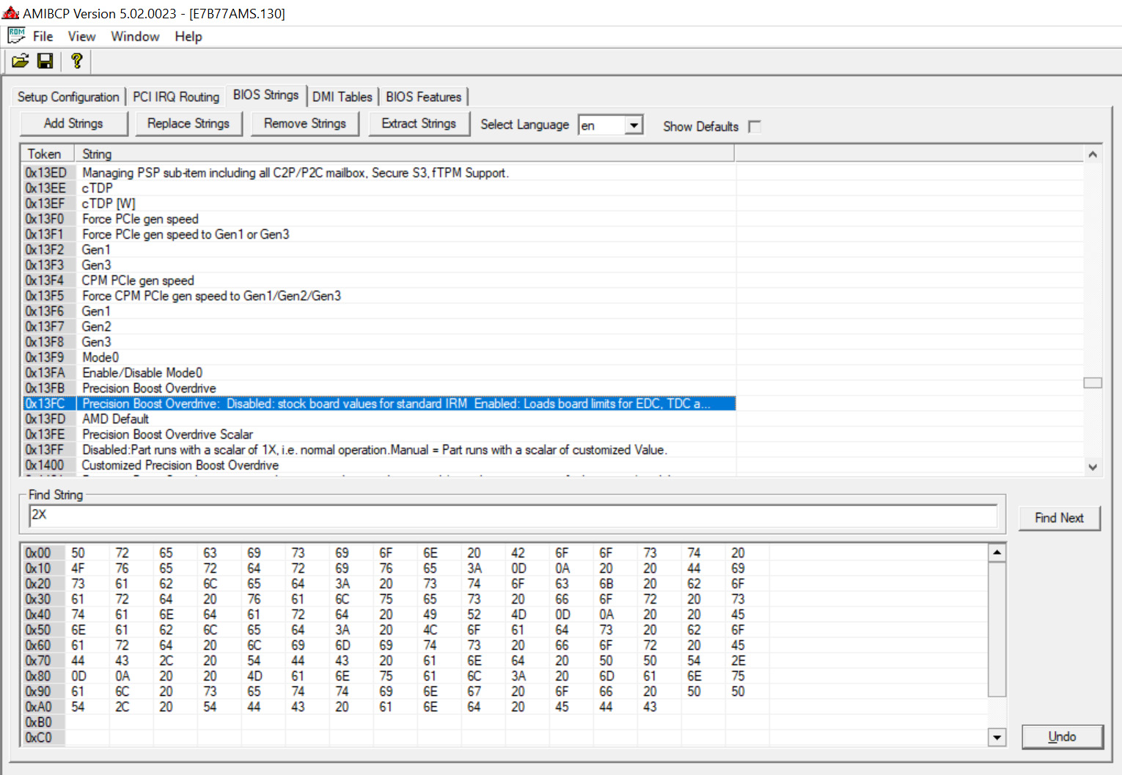This screenshot has width=1122, height=775.
Task: Click the Remove Strings button
Action: pos(305,124)
